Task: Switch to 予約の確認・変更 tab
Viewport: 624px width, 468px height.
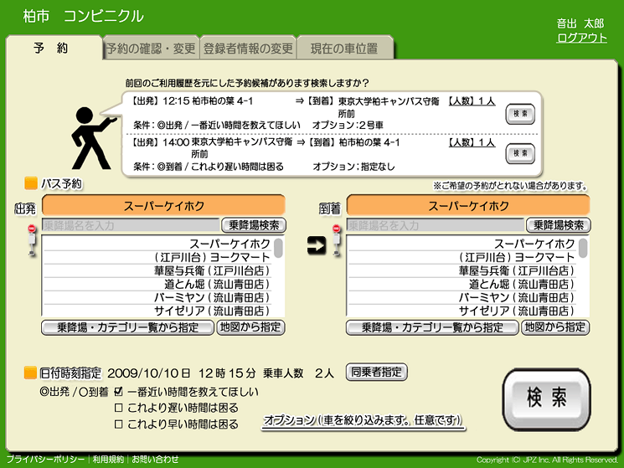Action: pos(150,49)
